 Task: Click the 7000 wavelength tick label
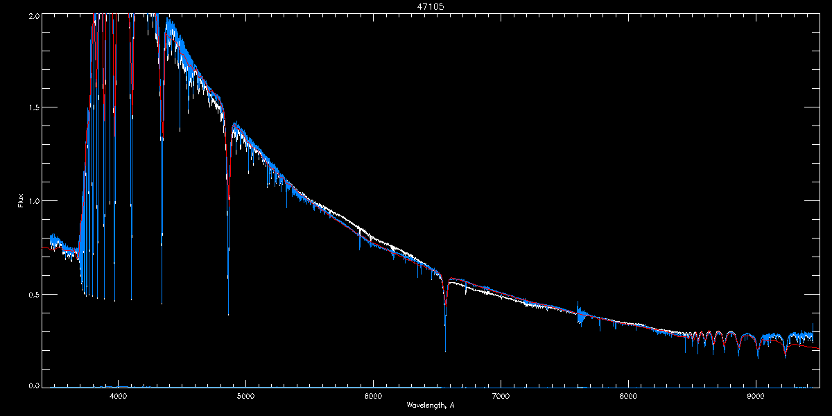pyautogui.click(x=501, y=396)
